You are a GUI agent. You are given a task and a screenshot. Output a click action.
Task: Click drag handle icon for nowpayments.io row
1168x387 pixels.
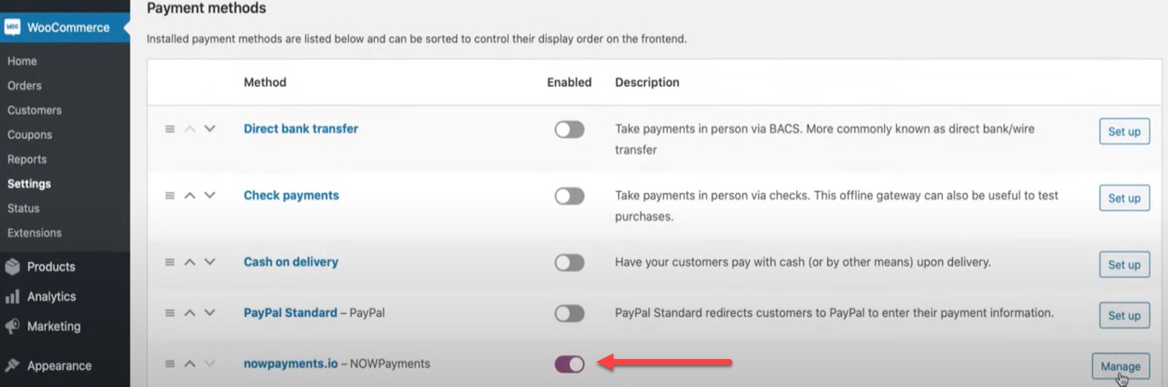[x=170, y=364]
